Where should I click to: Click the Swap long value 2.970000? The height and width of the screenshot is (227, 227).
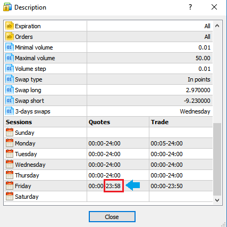[198, 90]
